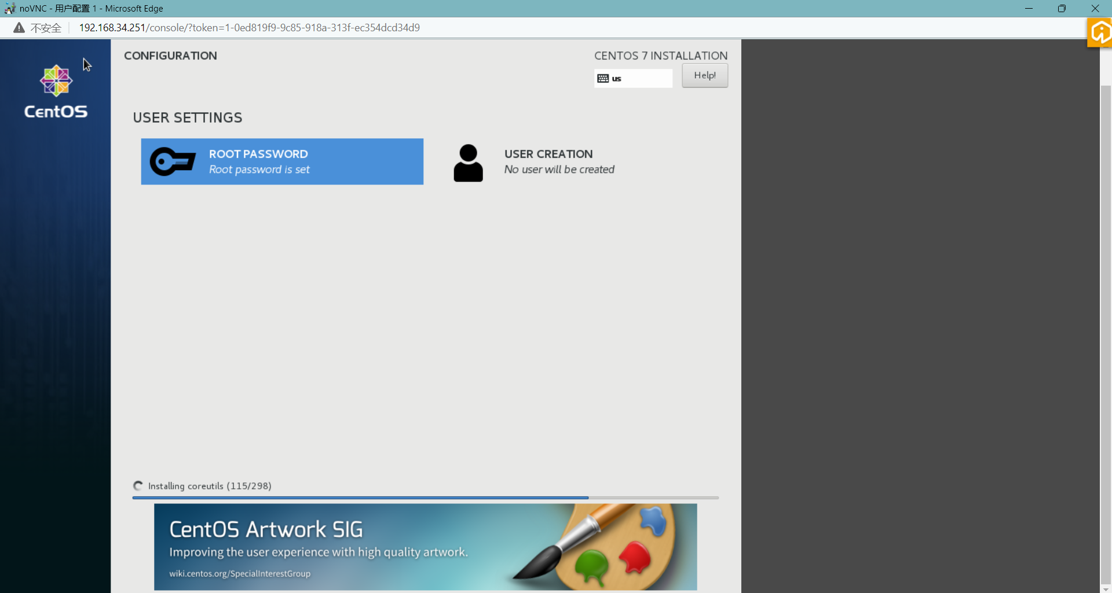The height and width of the screenshot is (593, 1112).
Task: Click the CENTOS 7 INSTALLATION label
Action: [661, 56]
